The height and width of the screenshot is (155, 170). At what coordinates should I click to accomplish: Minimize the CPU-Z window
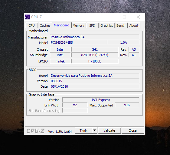(111, 17)
